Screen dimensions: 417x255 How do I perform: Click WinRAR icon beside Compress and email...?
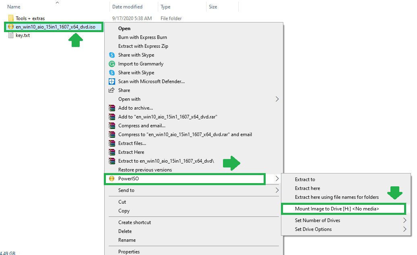112,126
